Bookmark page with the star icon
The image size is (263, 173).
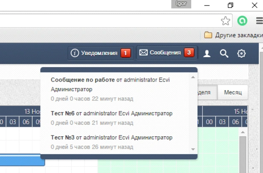(x=225, y=21)
